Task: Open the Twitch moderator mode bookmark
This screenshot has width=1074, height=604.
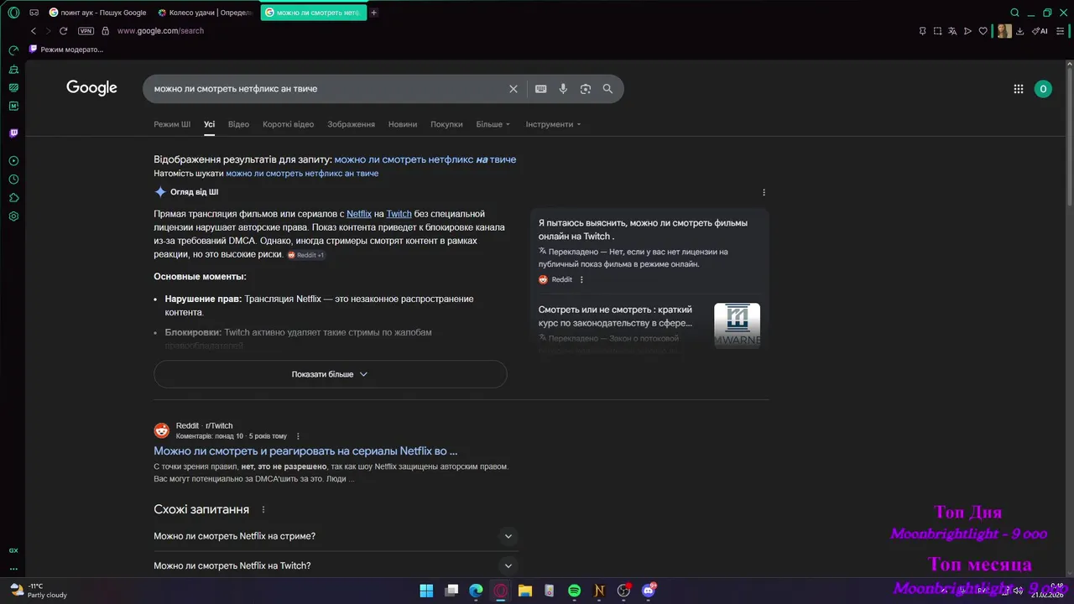Action: point(66,49)
